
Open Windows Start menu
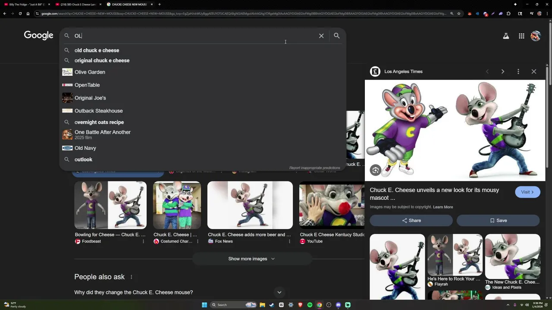click(x=204, y=305)
